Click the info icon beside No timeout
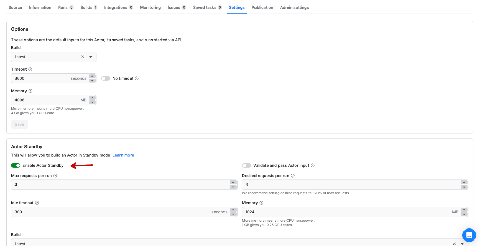This screenshot has height=246, width=480. (137, 79)
